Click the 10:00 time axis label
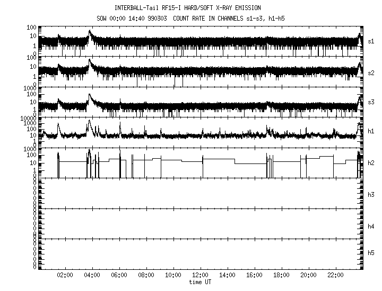Viewport: 382px width, 291px height. [173, 276]
